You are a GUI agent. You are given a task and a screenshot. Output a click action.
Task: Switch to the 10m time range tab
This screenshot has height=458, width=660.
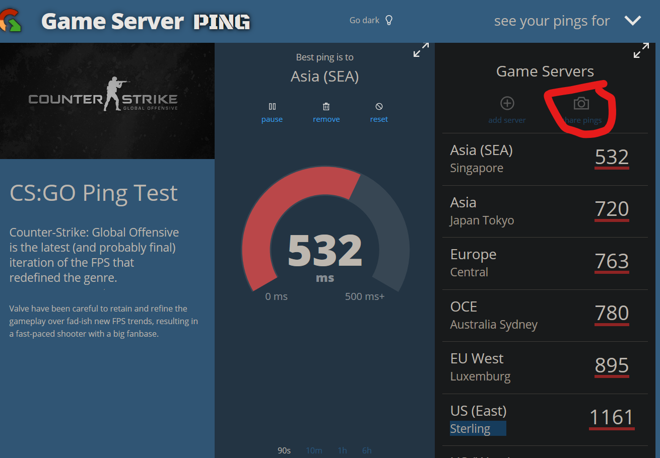[x=314, y=450]
